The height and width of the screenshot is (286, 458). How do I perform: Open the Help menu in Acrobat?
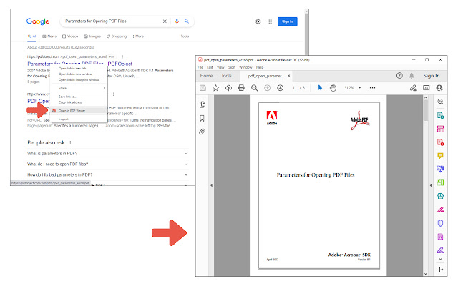260,67
